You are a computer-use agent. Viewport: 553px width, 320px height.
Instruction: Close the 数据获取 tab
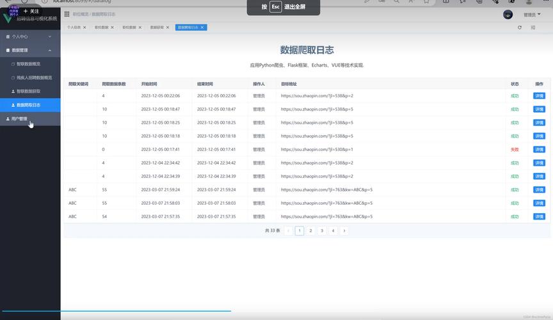click(168, 28)
